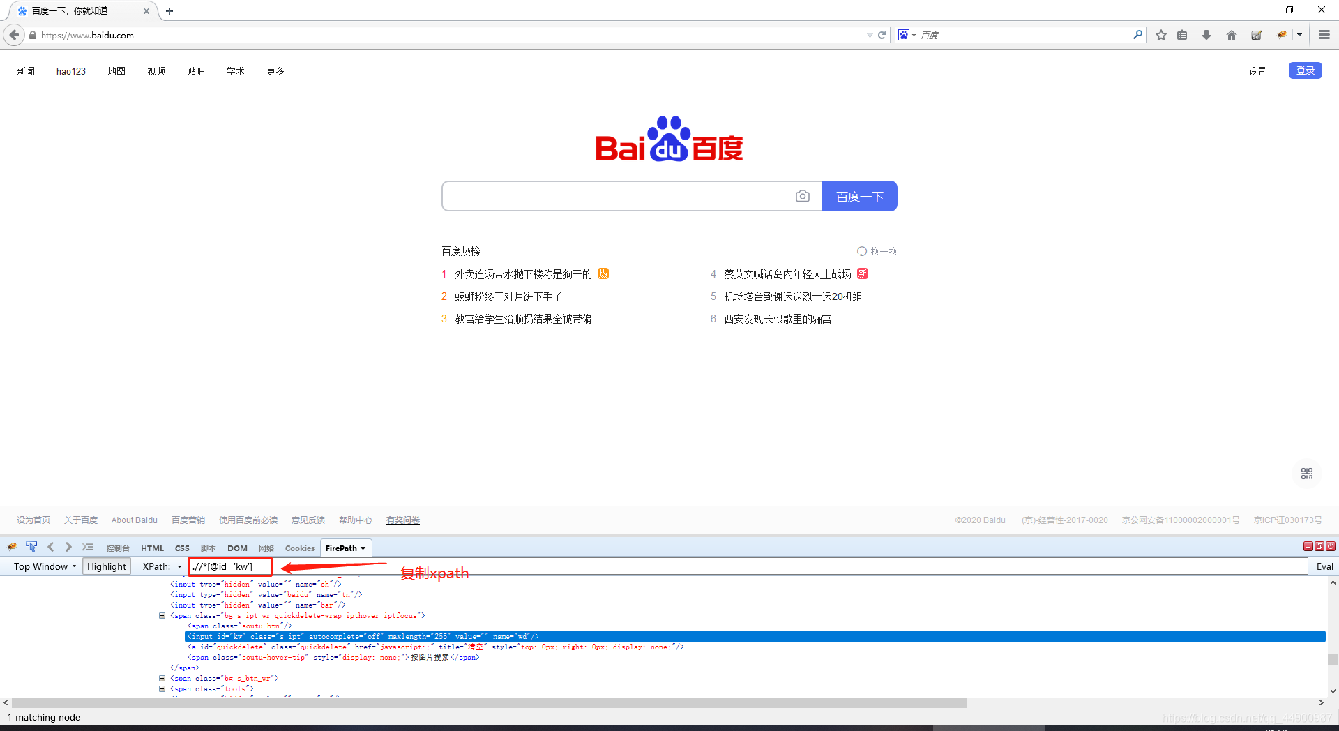Open image search camera icon

pyautogui.click(x=803, y=196)
